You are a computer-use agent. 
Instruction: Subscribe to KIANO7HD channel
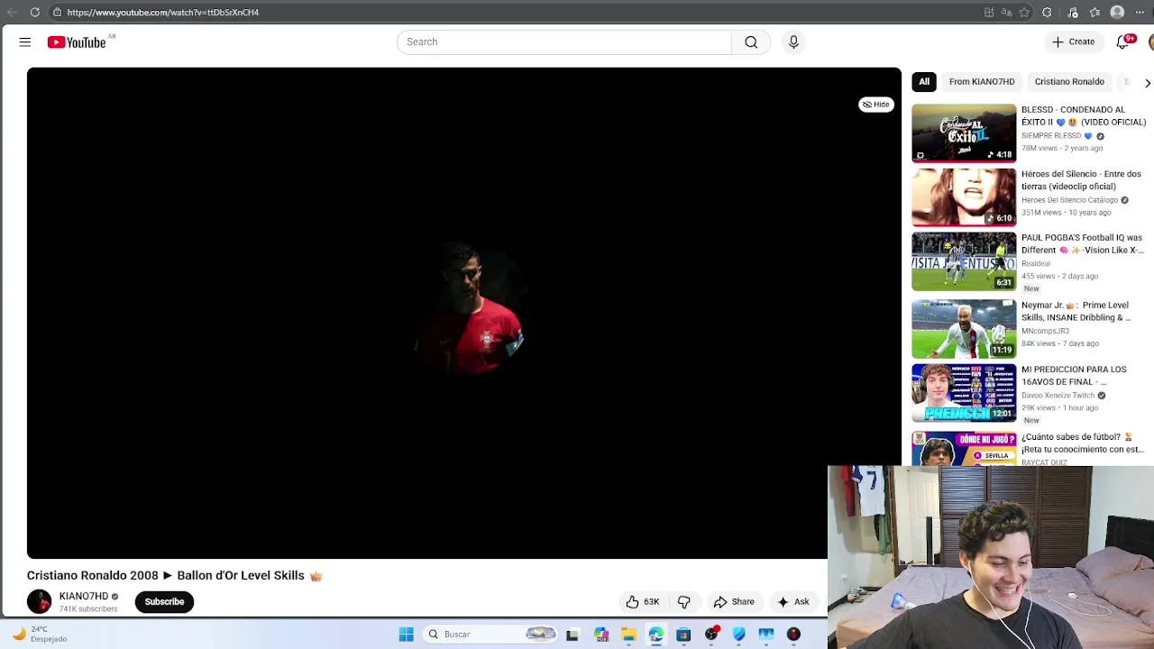[164, 602]
